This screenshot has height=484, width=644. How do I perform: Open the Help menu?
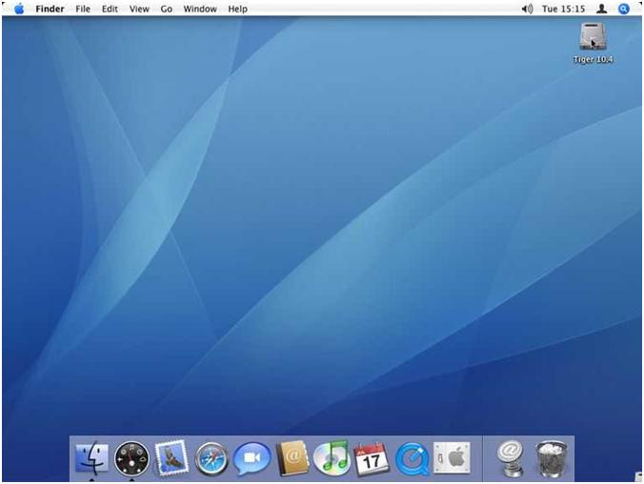tap(237, 9)
